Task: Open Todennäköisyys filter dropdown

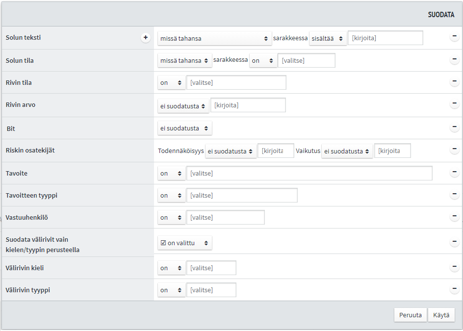Action: (x=231, y=151)
